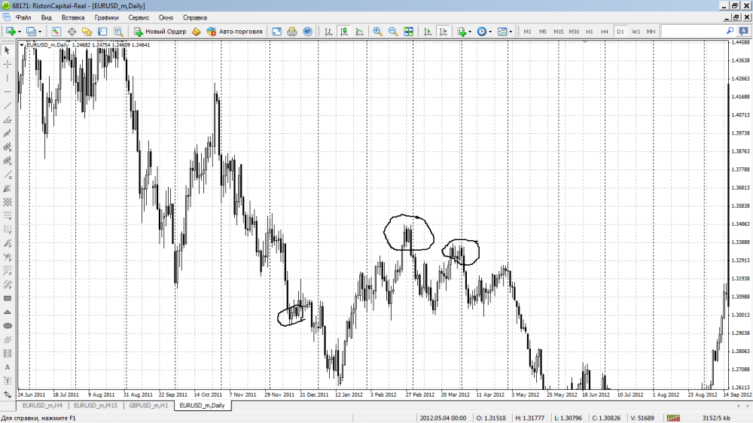The image size is (753, 423).
Task: Expand the New Chart dropdown arrow
Action: coord(20,32)
